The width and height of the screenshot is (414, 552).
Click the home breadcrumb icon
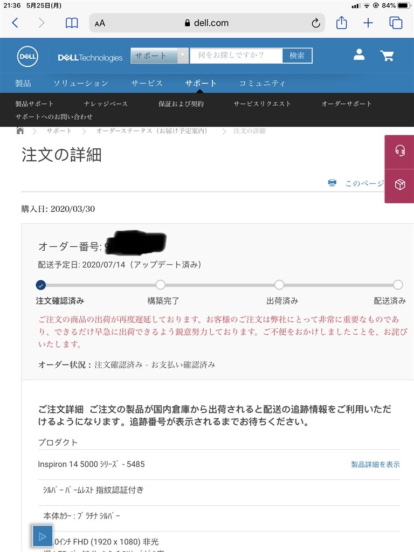coord(20,130)
